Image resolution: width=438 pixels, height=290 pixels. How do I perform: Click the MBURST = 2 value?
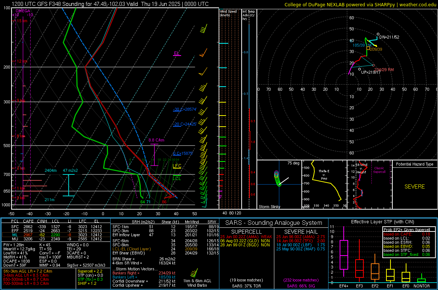78,257
